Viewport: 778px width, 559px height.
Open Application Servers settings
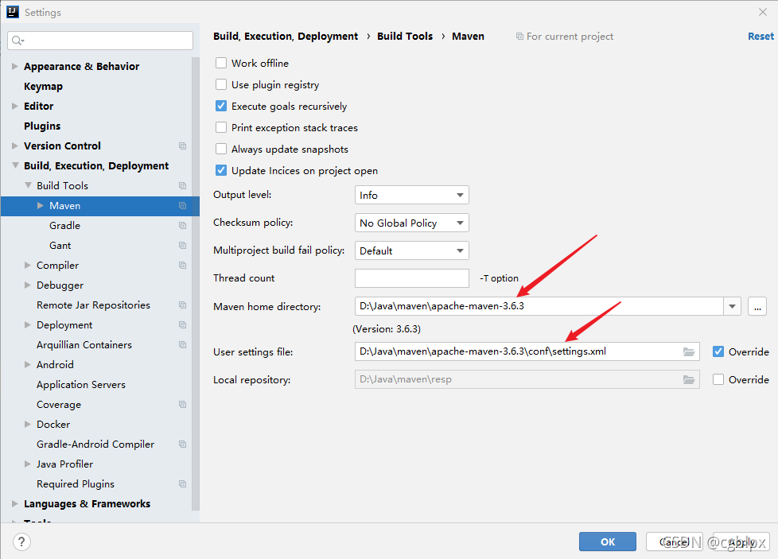[81, 384]
